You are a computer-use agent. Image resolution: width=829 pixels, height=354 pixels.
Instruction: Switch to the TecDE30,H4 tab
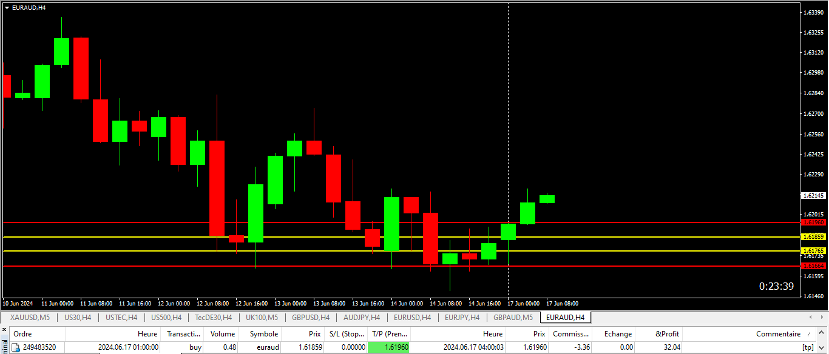(x=213, y=317)
